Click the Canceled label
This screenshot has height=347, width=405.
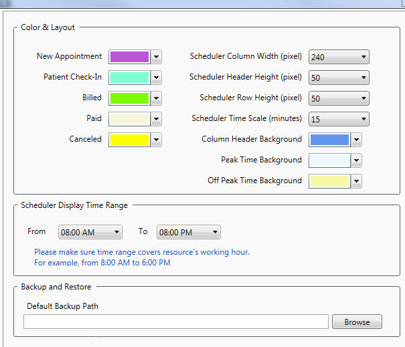pyautogui.click(x=86, y=139)
